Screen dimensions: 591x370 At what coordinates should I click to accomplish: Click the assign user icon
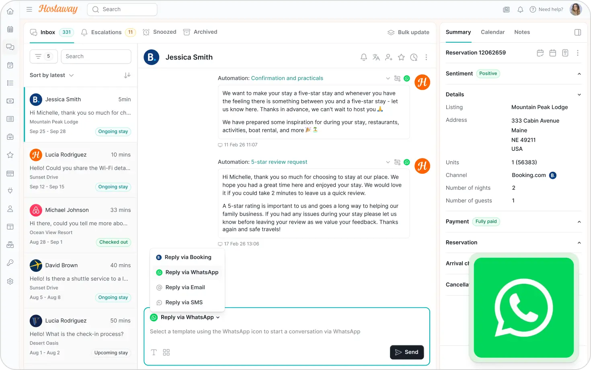pos(389,58)
